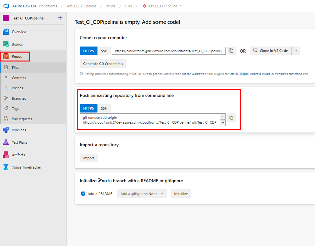This screenshot has width=315, height=246.
Task: Copy the git push commands icon
Action: tap(231, 118)
